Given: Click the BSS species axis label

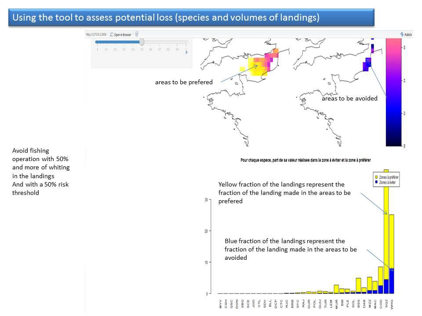Looking at the screenshot, I should tap(359, 304).
